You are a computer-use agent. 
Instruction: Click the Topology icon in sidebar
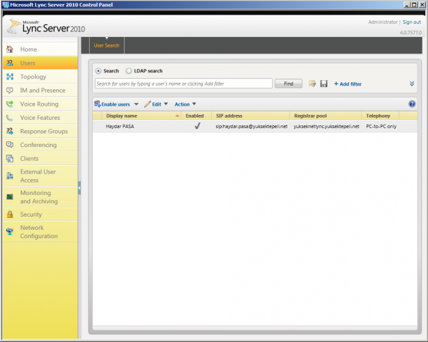10,77
